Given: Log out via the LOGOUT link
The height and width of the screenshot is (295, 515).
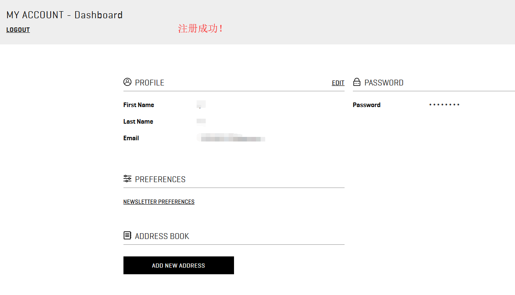Looking at the screenshot, I should coord(18,30).
